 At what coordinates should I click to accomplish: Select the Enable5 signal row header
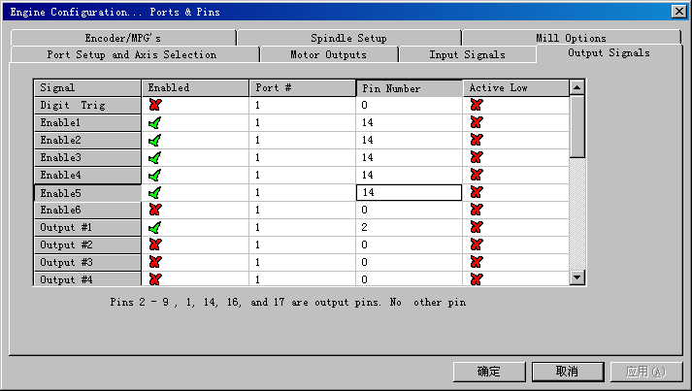click(x=87, y=193)
